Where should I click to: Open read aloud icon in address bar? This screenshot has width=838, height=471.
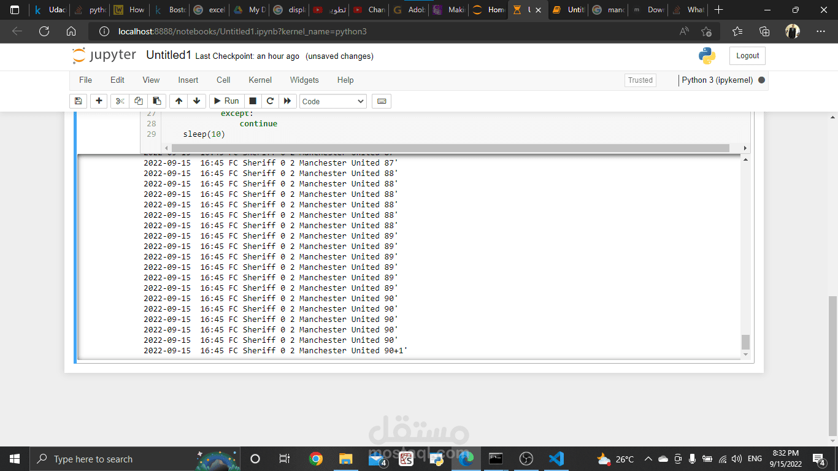coord(684,31)
